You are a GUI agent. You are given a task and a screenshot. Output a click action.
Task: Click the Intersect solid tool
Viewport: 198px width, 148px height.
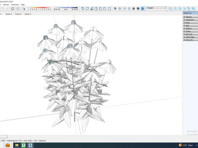pyautogui.click(x=175, y=9)
